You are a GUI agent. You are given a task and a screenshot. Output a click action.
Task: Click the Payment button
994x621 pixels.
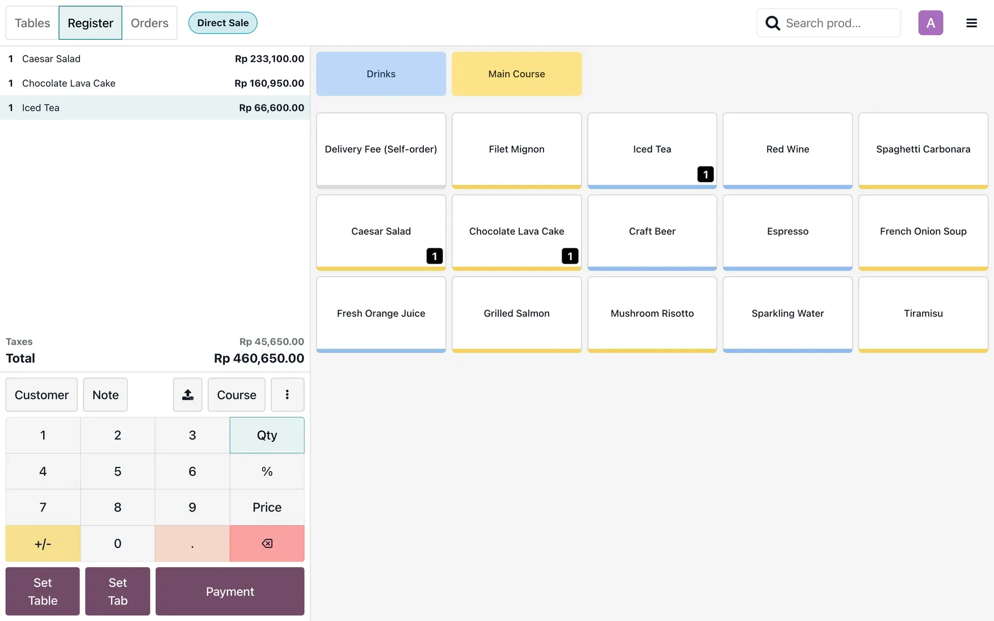coord(230,592)
